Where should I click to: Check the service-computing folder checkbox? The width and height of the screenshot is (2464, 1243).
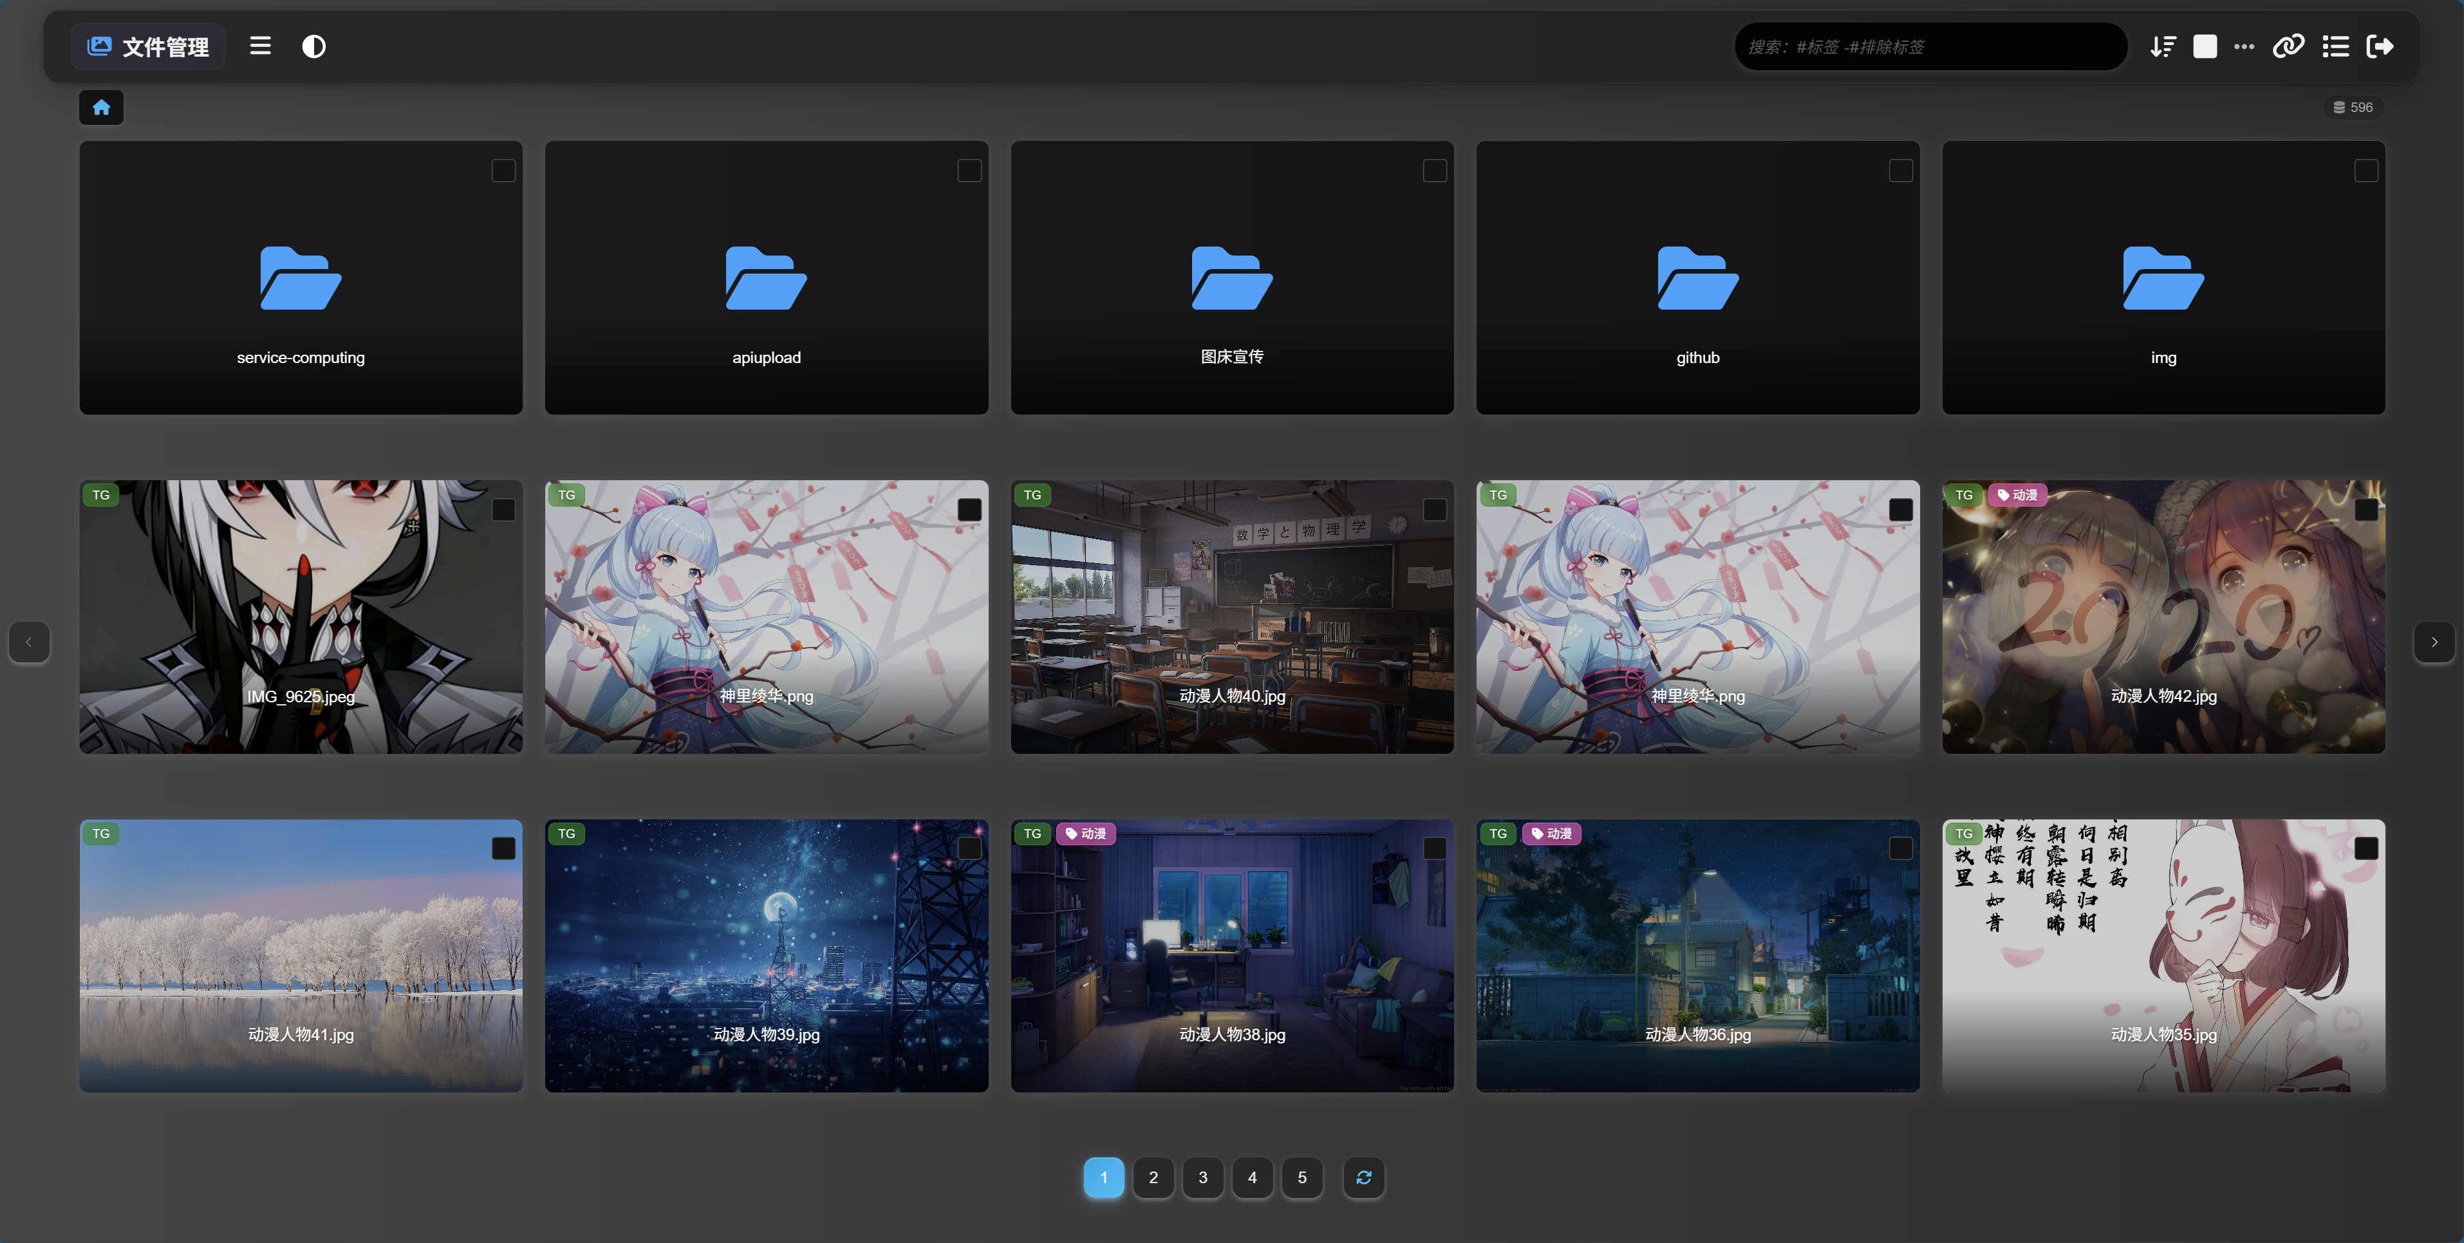click(x=503, y=171)
